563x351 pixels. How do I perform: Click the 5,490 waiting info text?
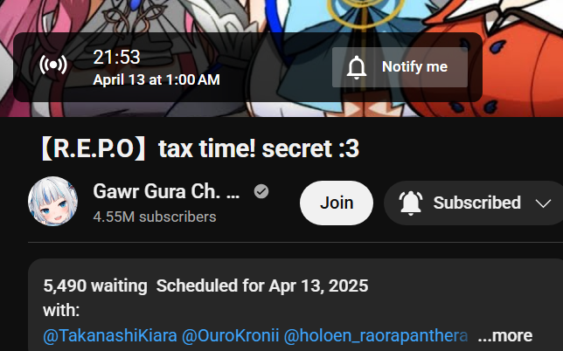95,286
